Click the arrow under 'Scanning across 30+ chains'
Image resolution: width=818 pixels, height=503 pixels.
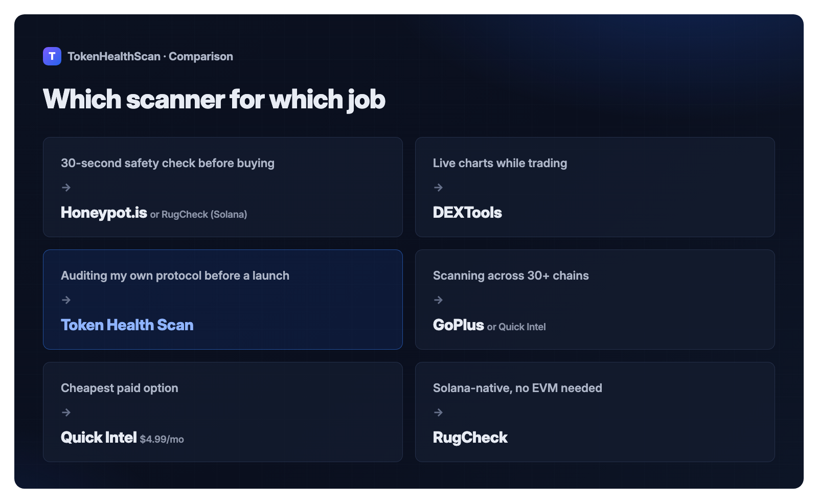[x=438, y=300]
